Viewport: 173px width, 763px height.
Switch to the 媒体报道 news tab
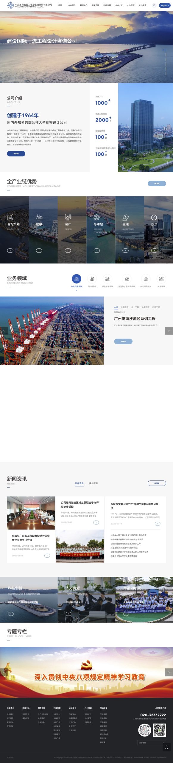(x=93, y=483)
